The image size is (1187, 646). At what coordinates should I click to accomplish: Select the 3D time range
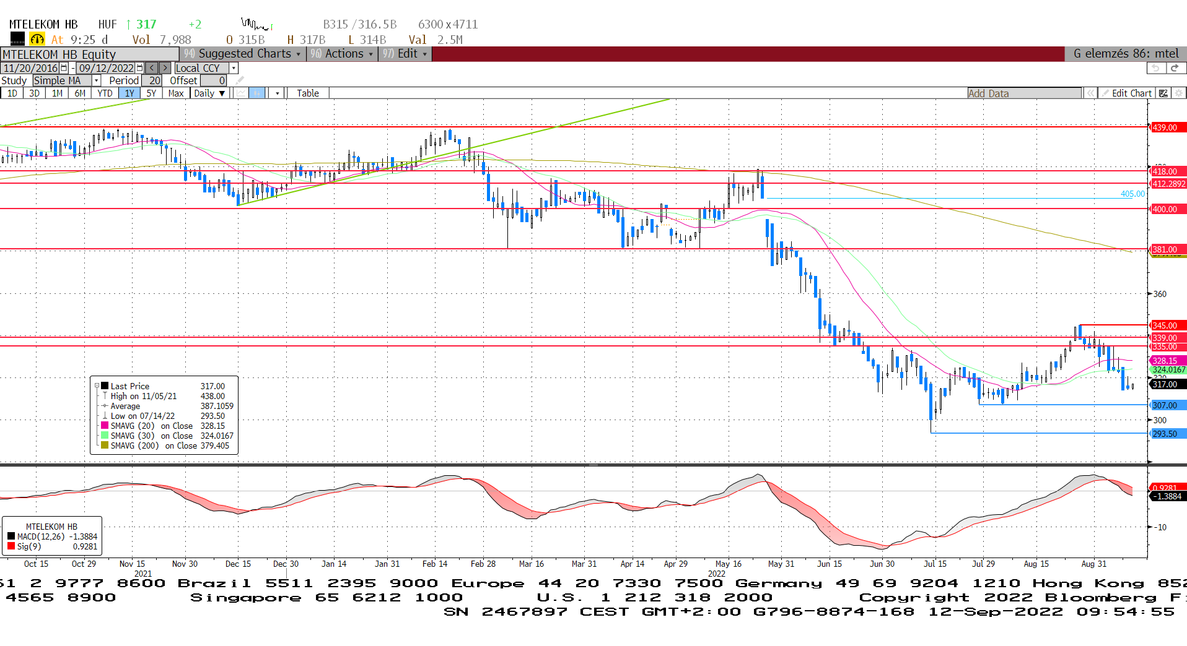click(x=35, y=93)
